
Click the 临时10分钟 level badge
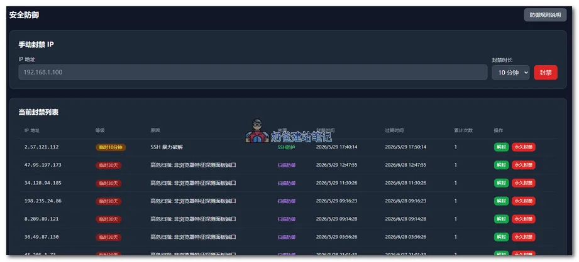pos(111,147)
